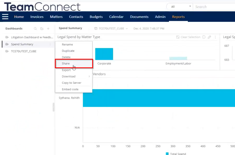Add a new dashboard with plus icon
This screenshot has width=235, height=155.
coord(48,29)
